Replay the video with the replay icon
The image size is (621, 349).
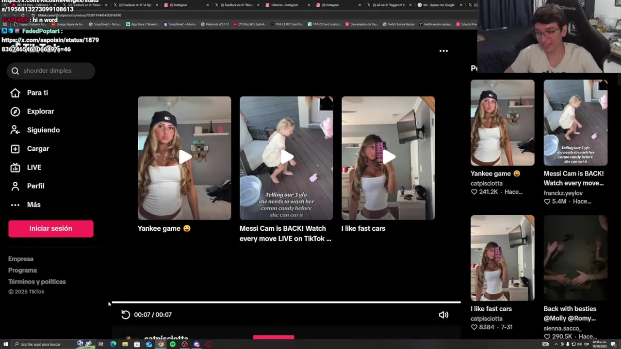126,315
